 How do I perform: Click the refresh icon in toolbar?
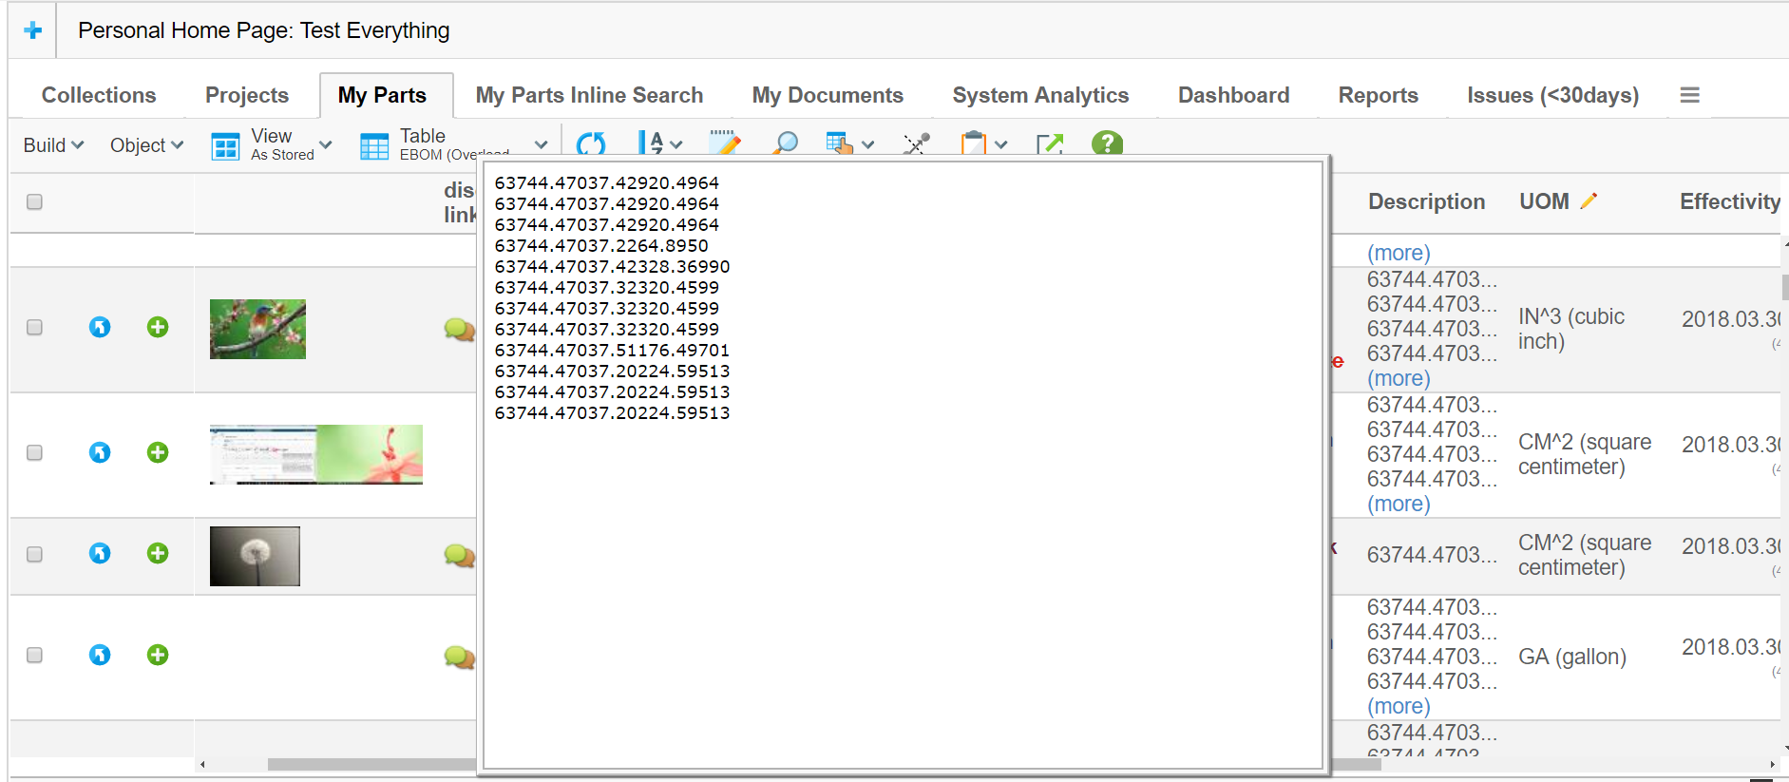point(590,143)
